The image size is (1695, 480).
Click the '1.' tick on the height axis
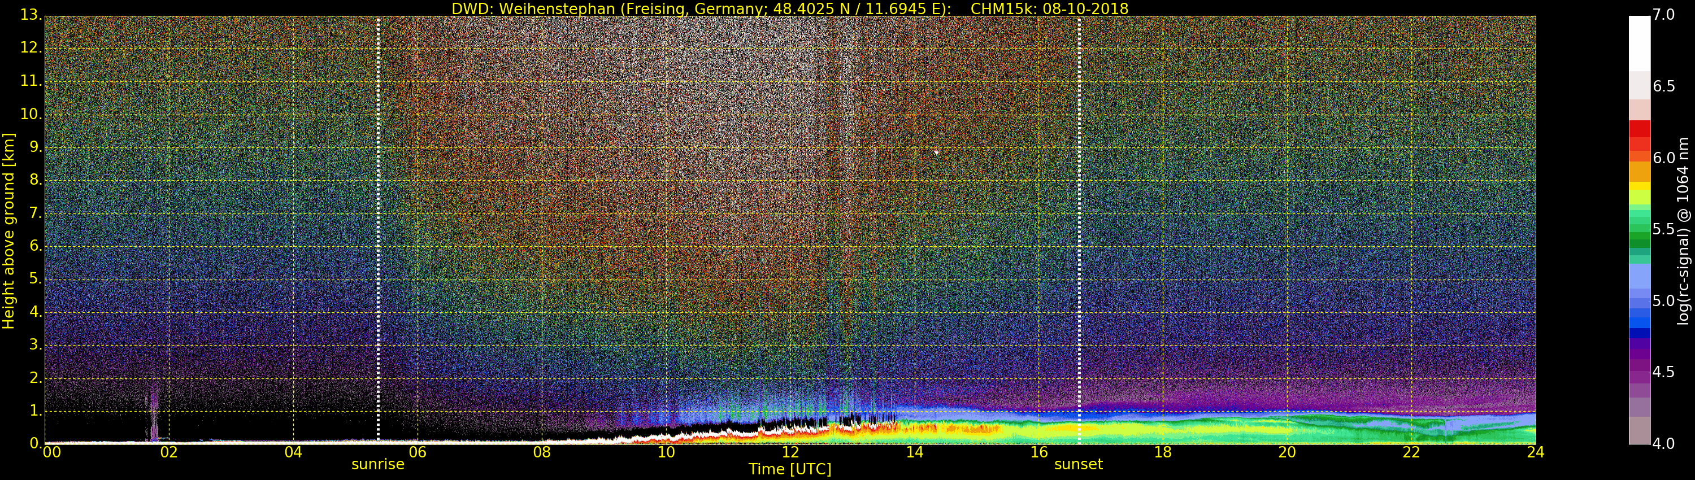(36, 411)
